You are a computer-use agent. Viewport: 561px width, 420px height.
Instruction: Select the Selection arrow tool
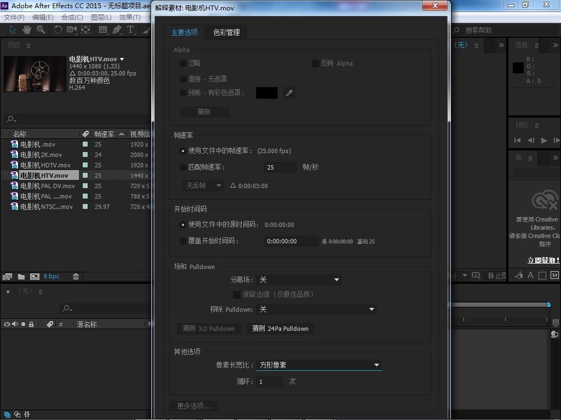[13, 30]
